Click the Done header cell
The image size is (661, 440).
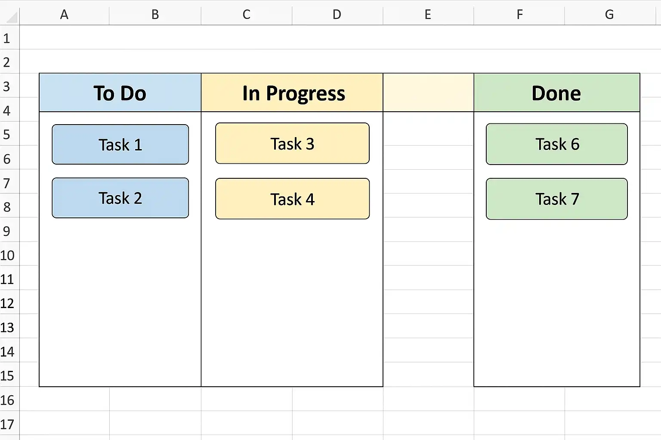point(556,93)
